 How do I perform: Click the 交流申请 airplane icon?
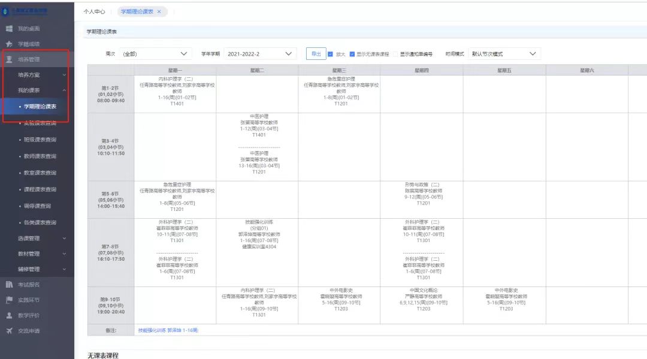[x=9, y=331]
